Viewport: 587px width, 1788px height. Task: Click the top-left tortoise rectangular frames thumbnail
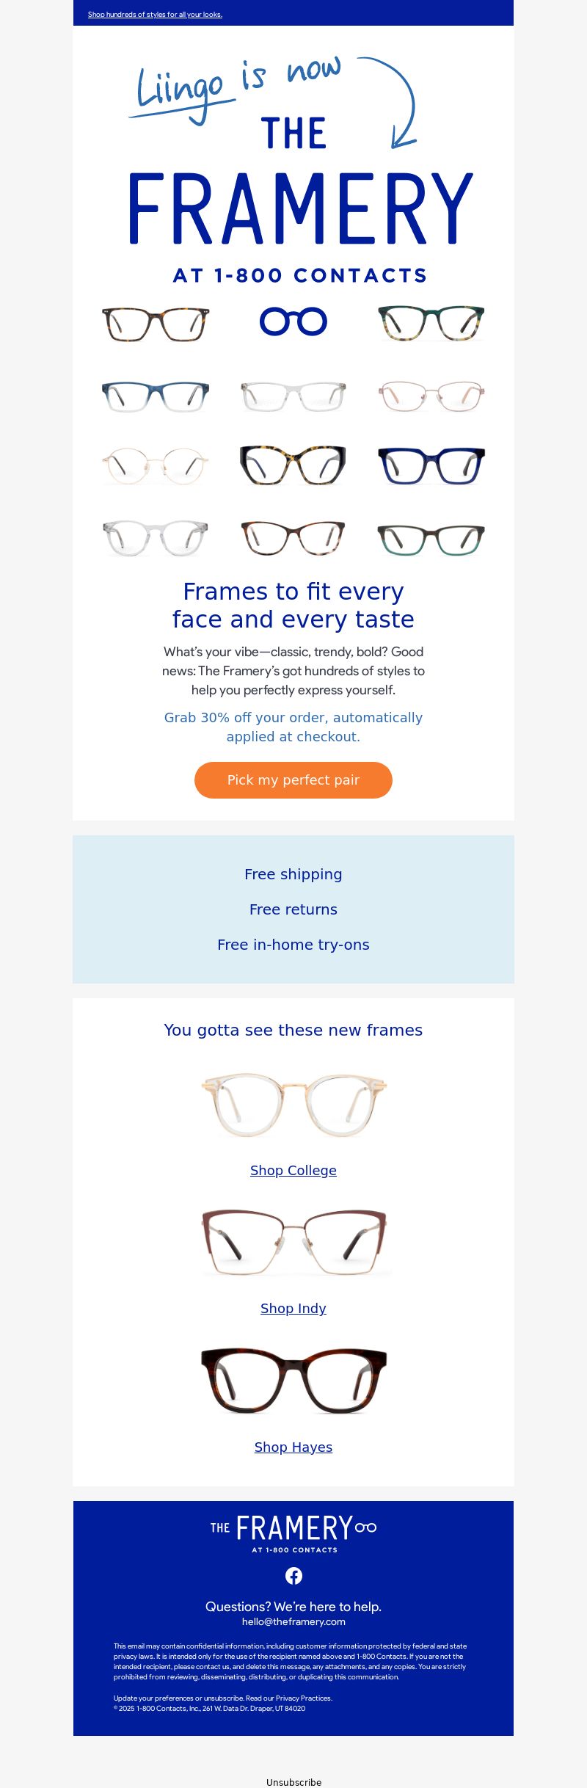156,324
